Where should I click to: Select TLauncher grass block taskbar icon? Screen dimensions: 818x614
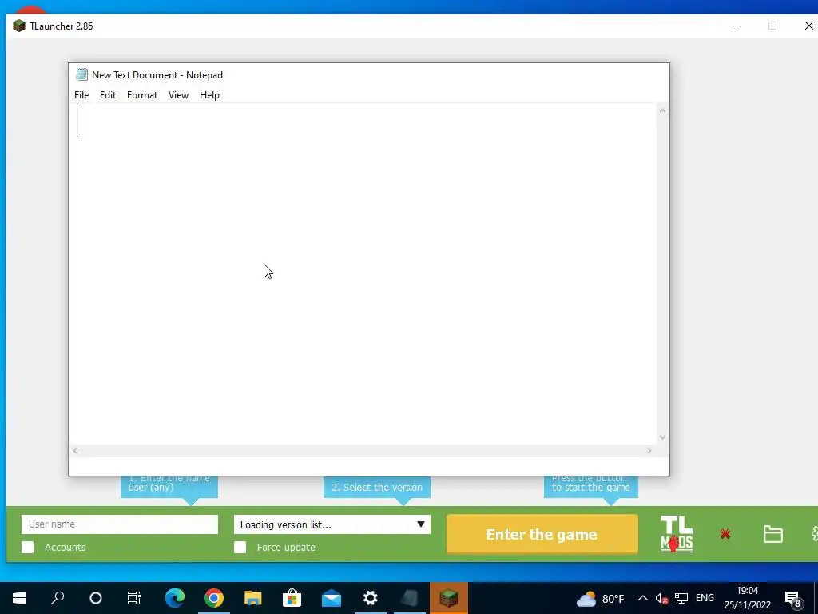click(x=449, y=598)
